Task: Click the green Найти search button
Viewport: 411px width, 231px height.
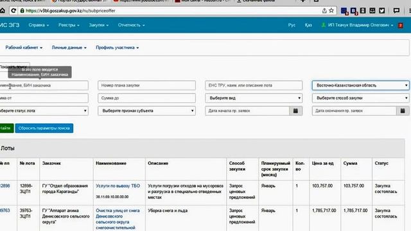Action: pos(6,128)
